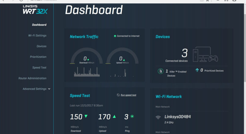
Task: Click the Prioritized Devices up-arrow icon
Action: pyautogui.click(x=197, y=70)
